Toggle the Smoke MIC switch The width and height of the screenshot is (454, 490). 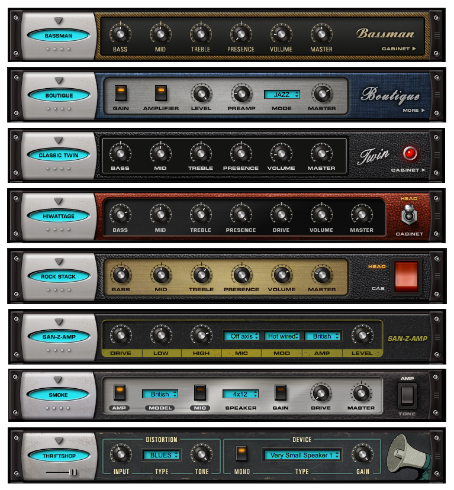pos(200,392)
